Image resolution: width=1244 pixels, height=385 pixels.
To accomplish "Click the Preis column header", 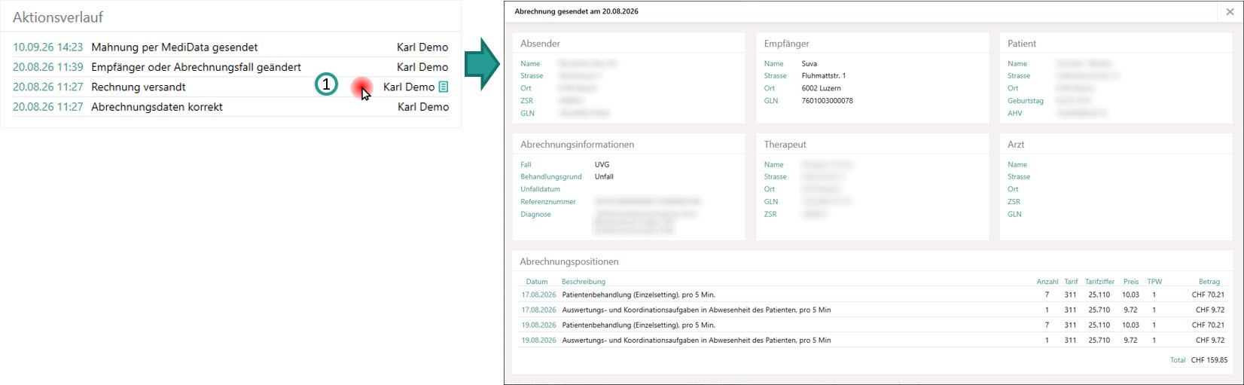I will pyautogui.click(x=1131, y=282).
